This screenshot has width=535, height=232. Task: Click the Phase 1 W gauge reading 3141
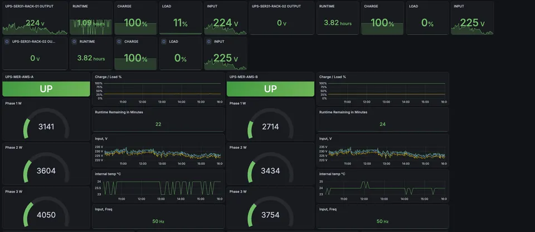click(x=46, y=123)
